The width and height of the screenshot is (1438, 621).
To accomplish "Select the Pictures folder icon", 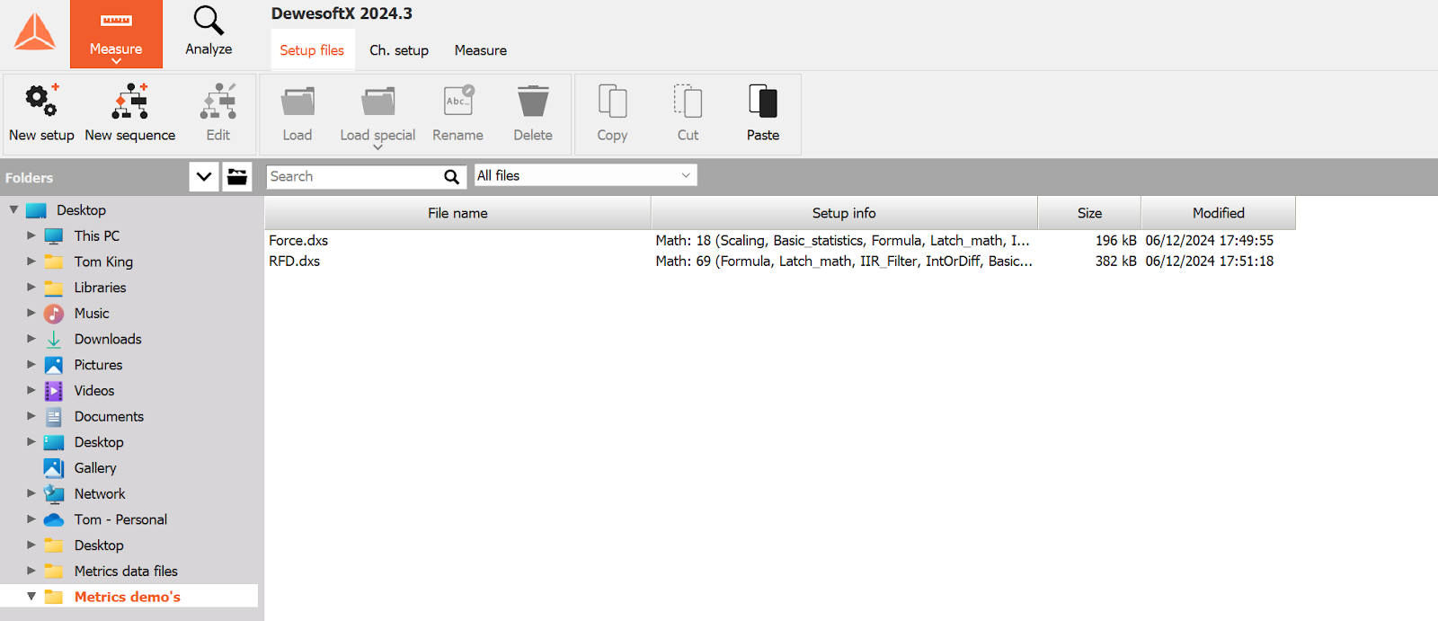I will click(54, 365).
